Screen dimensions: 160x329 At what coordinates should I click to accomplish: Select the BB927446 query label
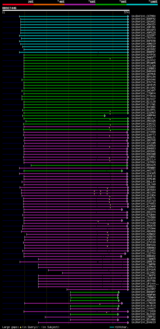[9, 8]
